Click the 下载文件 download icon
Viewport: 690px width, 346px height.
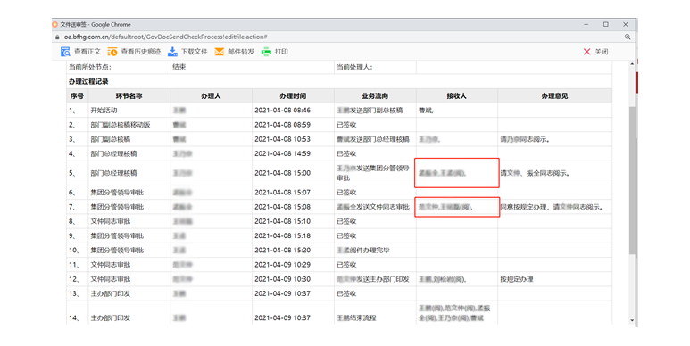pos(172,52)
